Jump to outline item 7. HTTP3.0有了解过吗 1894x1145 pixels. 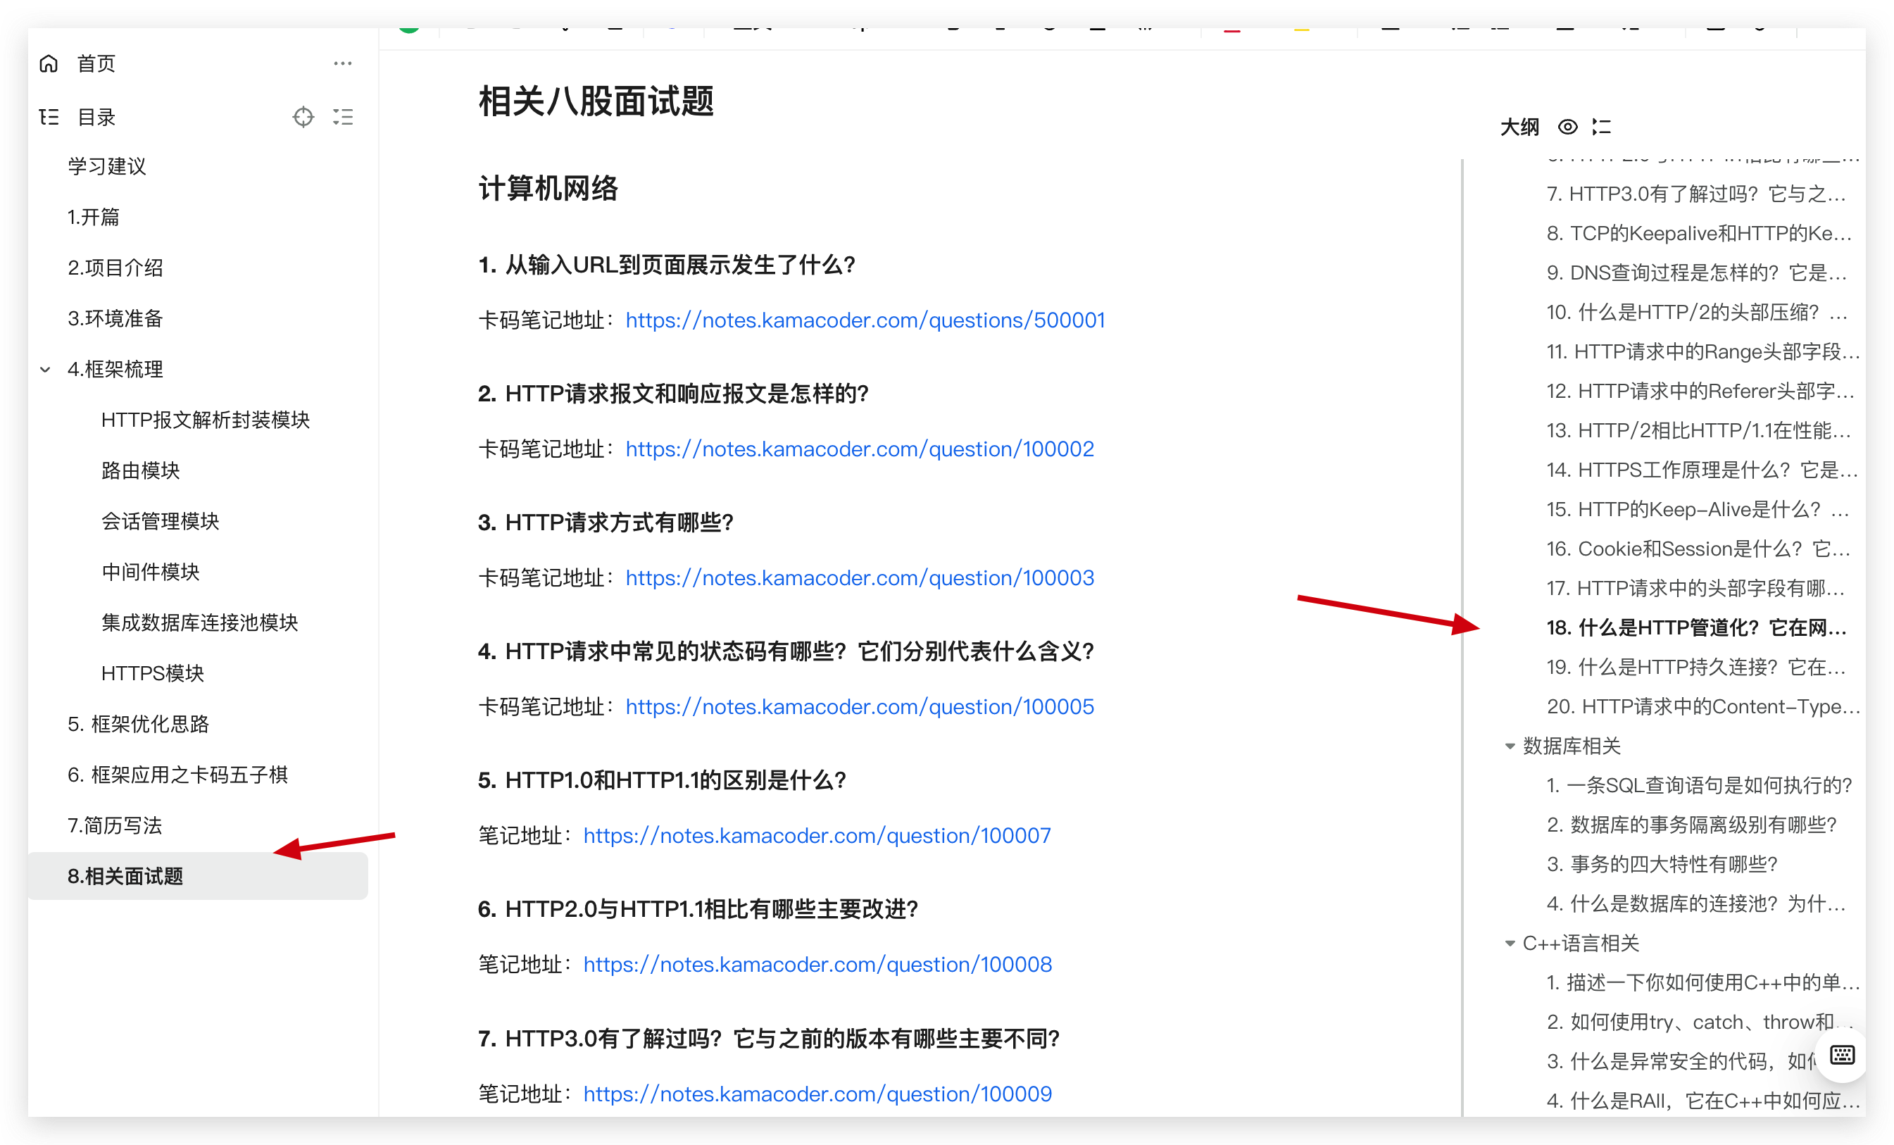pyautogui.click(x=1696, y=194)
